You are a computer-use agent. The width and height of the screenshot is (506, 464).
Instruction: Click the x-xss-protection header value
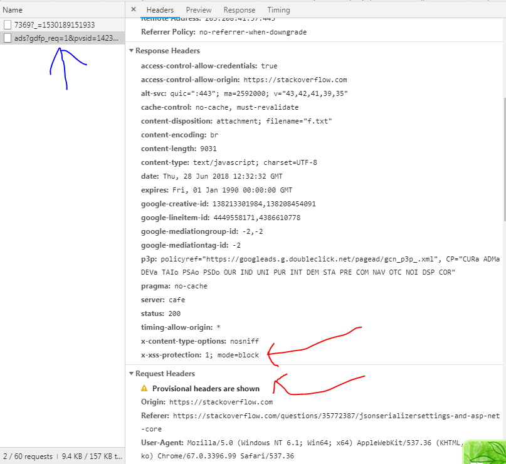(231, 355)
